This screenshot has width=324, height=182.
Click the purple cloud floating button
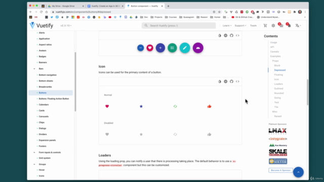click(x=198, y=48)
